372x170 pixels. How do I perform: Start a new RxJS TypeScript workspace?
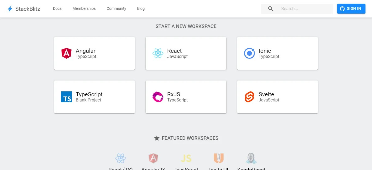point(186,97)
